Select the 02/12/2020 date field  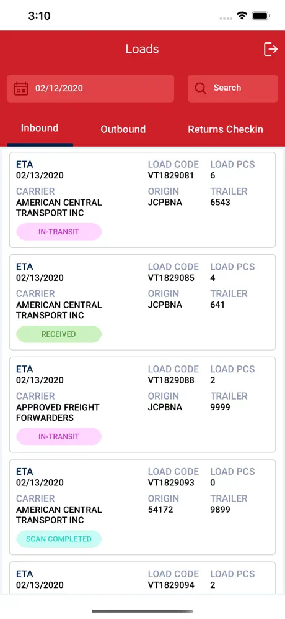(x=90, y=88)
